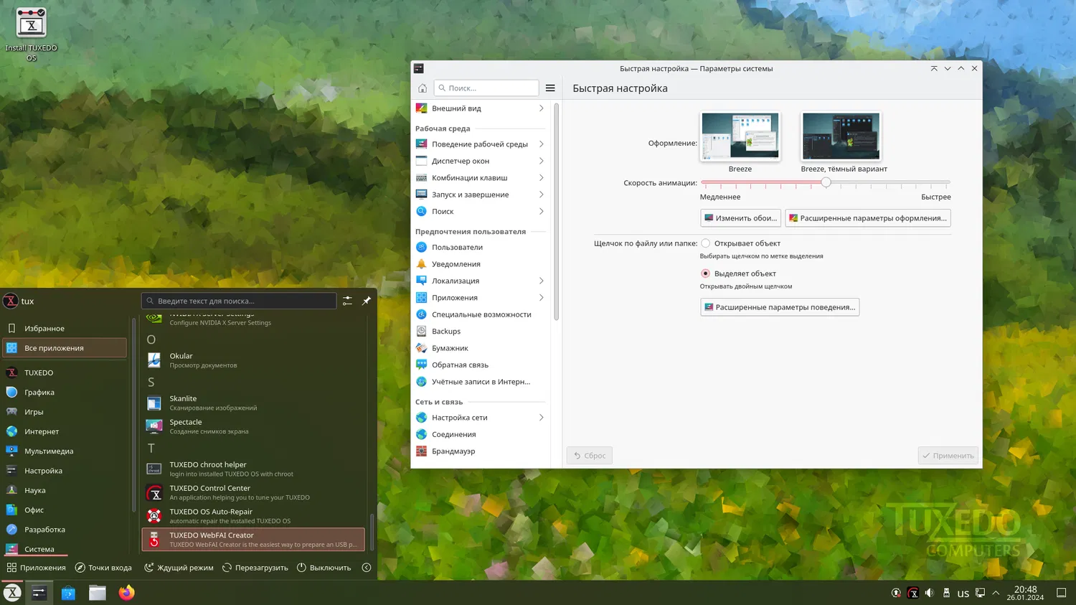Image resolution: width=1076 pixels, height=605 pixels.
Task: Expand the Диспетчер окон section
Action: [479, 161]
